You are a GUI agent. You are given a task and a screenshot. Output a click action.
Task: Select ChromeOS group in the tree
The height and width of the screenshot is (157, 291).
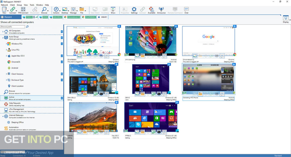16,62
